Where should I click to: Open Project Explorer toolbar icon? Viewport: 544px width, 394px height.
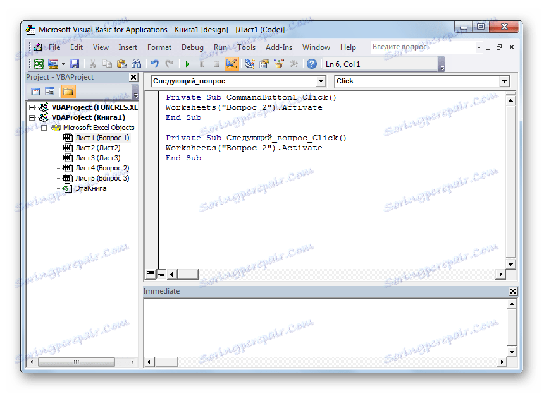coord(249,64)
